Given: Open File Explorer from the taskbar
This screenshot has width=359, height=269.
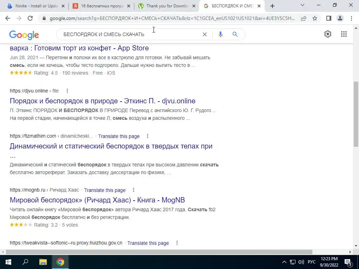Looking at the screenshot, I should coord(43,262).
